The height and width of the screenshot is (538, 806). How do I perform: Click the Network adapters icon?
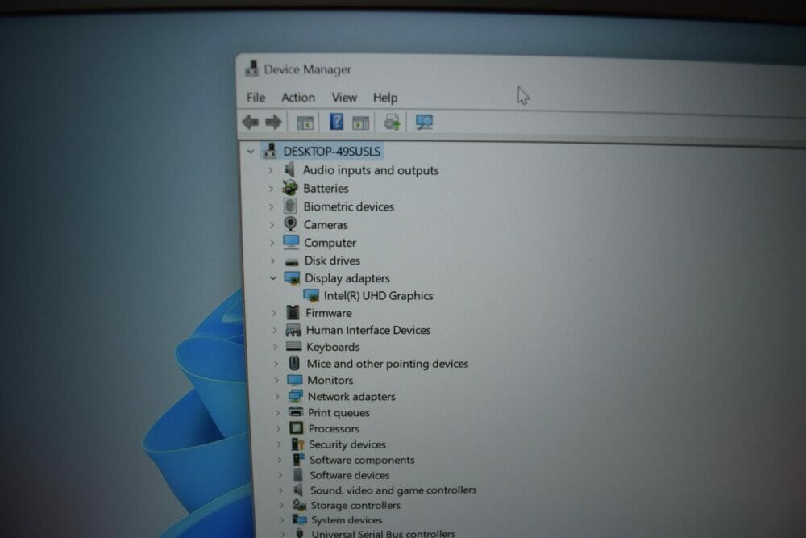[x=296, y=396]
